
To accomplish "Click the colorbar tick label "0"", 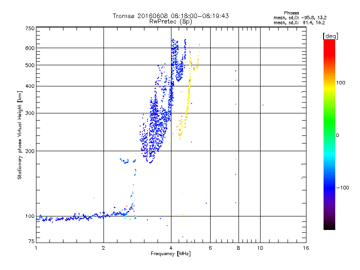I will click(337, 135).
